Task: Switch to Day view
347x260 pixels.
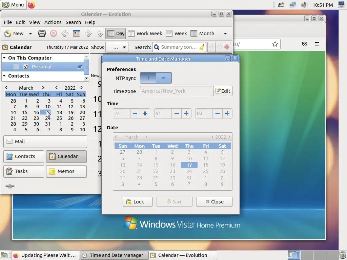Action: tap(116, 34)
